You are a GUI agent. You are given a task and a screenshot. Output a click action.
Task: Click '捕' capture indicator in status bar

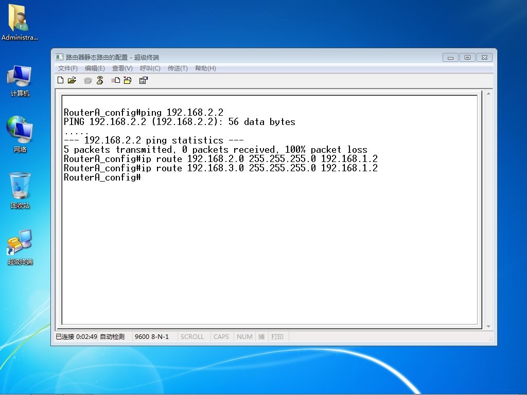tap(261, 336)
